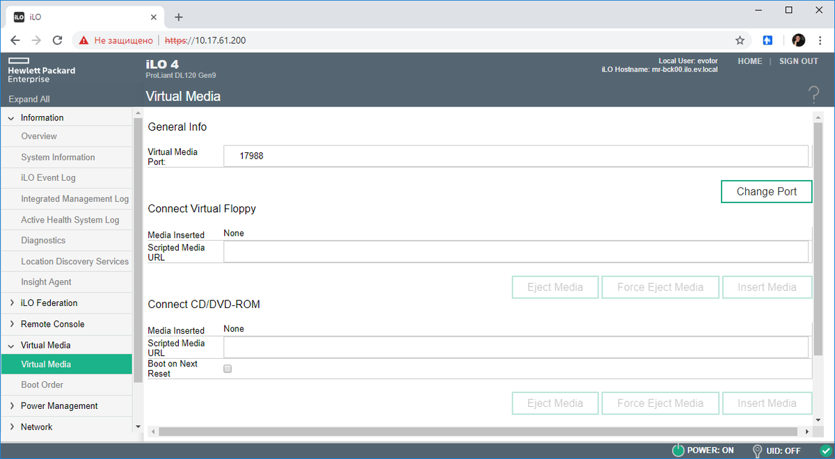Click the Change Port button
835x459 pixels.
tap(767, 192)
